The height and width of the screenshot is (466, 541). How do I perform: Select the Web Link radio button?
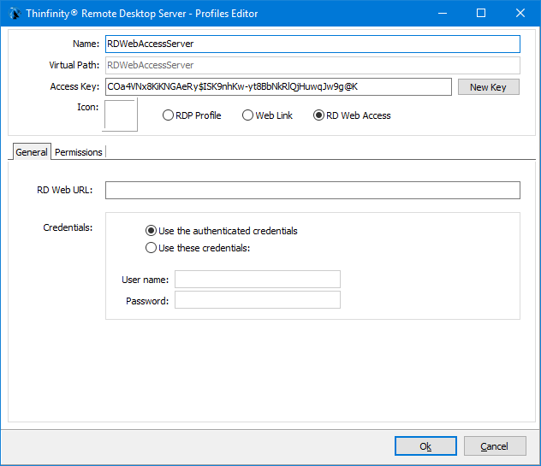pyautogui.click(x=267, y=115)
